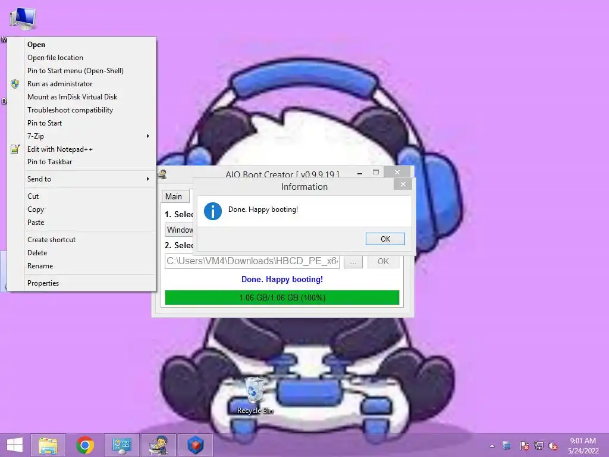The height and width of the screenshot is (457, 609).
Task: Click the green 100% progress bar
Action: pos(282,298)
